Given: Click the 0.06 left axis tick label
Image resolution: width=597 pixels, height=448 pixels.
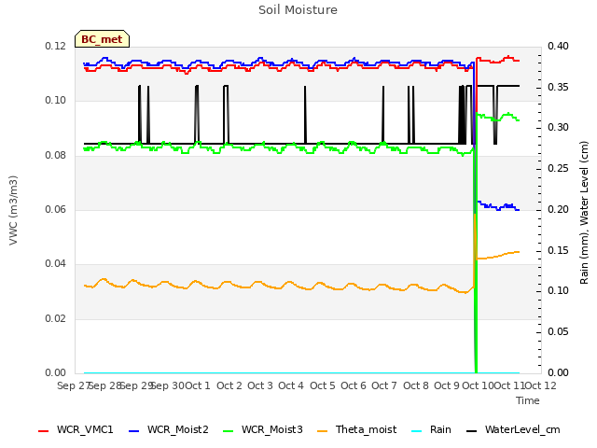Looking at the screenshot, I should click(x=56, y=209).
